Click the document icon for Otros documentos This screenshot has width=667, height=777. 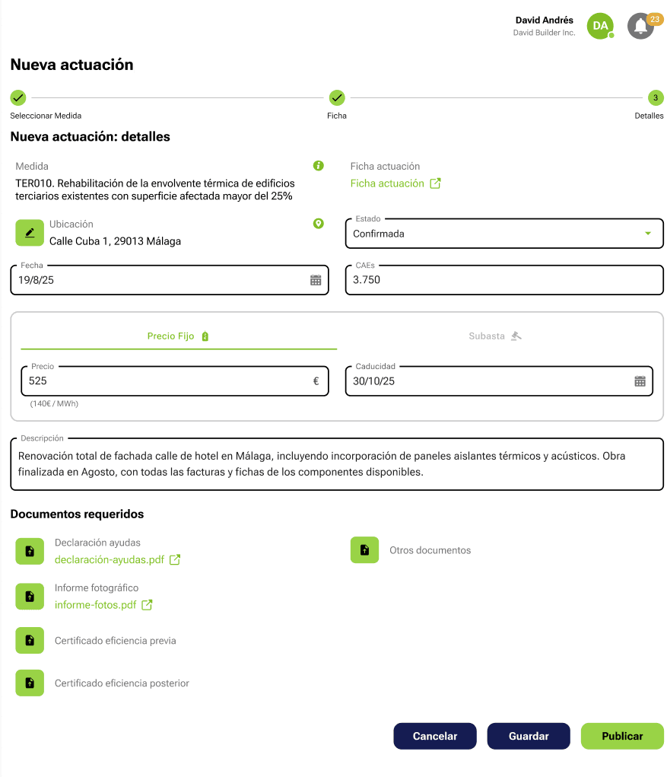coord(364,549)
